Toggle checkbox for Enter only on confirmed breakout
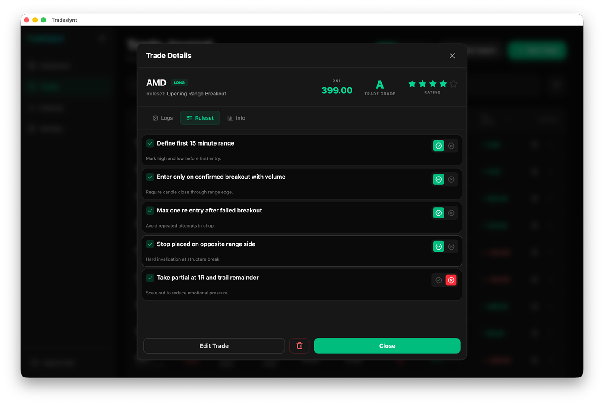604x405 pixels. coord(150,177)
